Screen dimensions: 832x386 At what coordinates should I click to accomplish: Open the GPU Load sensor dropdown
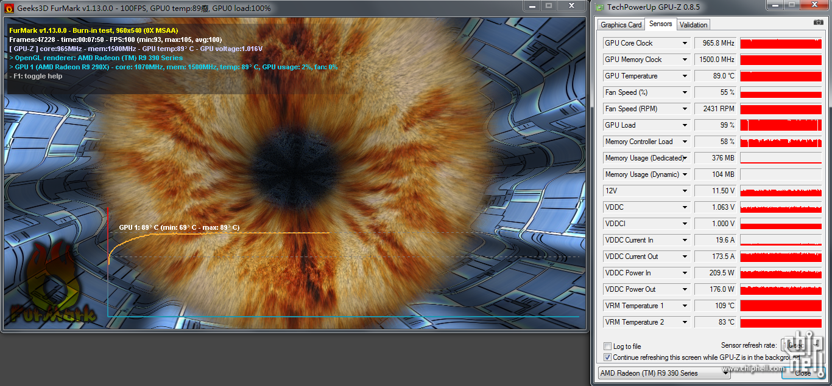(x=685, y=125)
